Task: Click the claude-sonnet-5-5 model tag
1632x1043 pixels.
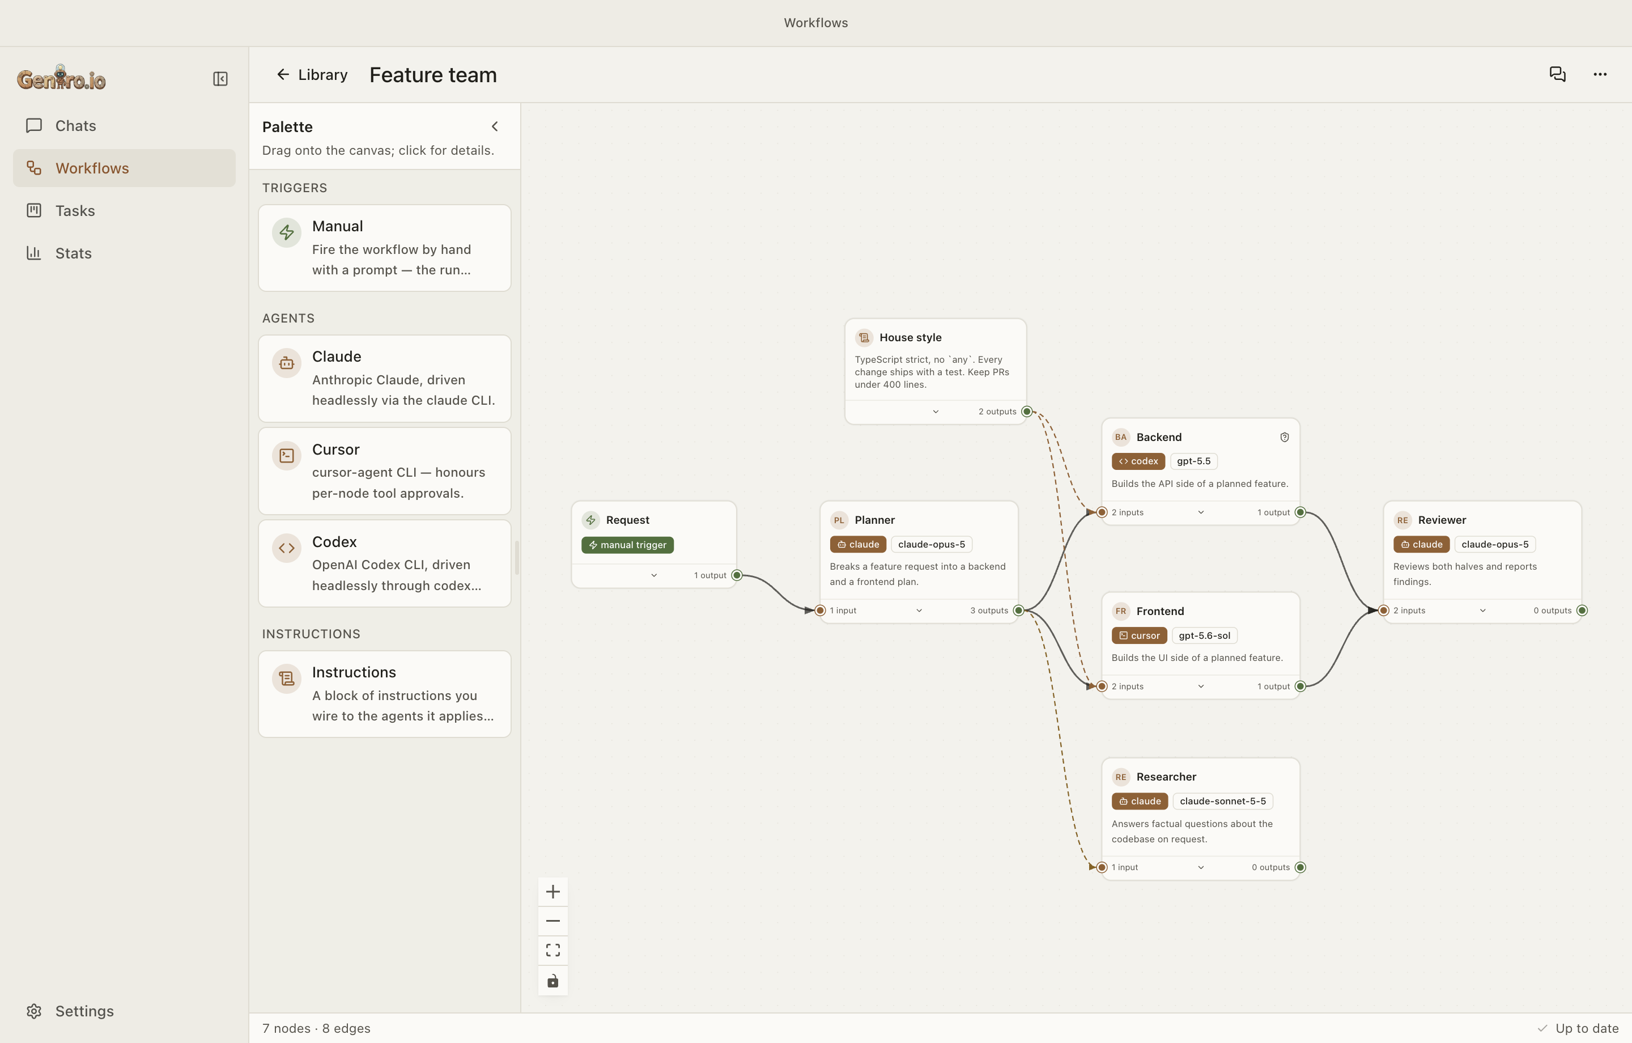Action: point(1223,801)
